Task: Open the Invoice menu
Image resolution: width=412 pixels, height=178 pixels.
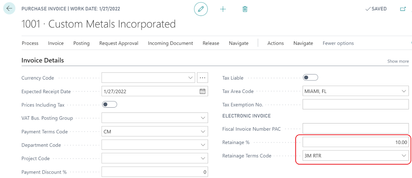Action: point(56,43)
